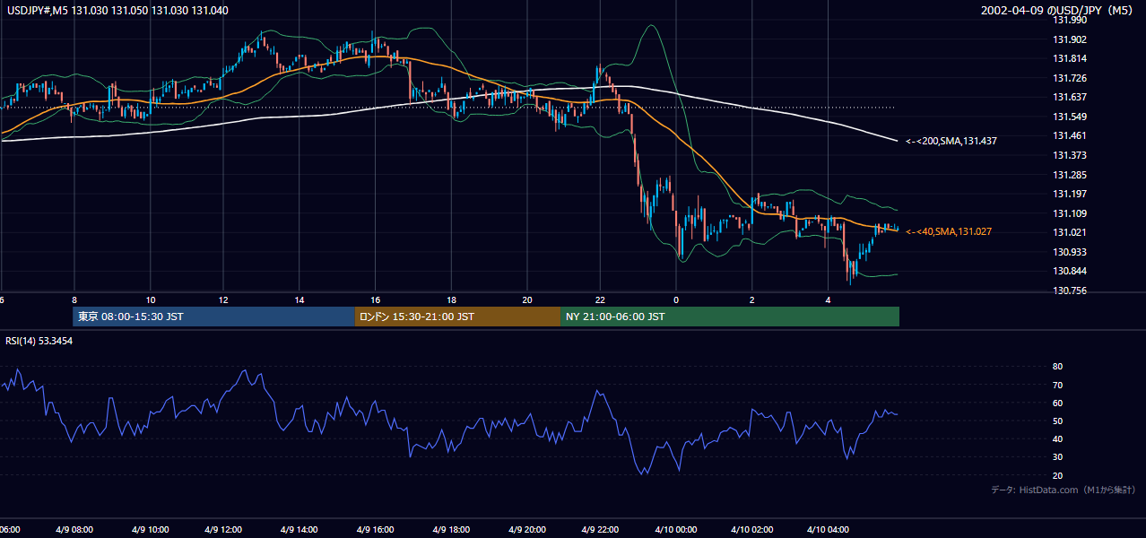Click the bottom time label 4/10 02:00
This screenshot has height=538, width=1146.
(751, 530)
